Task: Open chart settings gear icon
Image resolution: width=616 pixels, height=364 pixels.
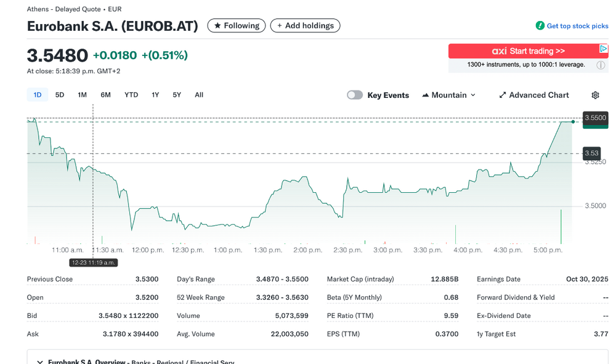Action: point(595,95)
